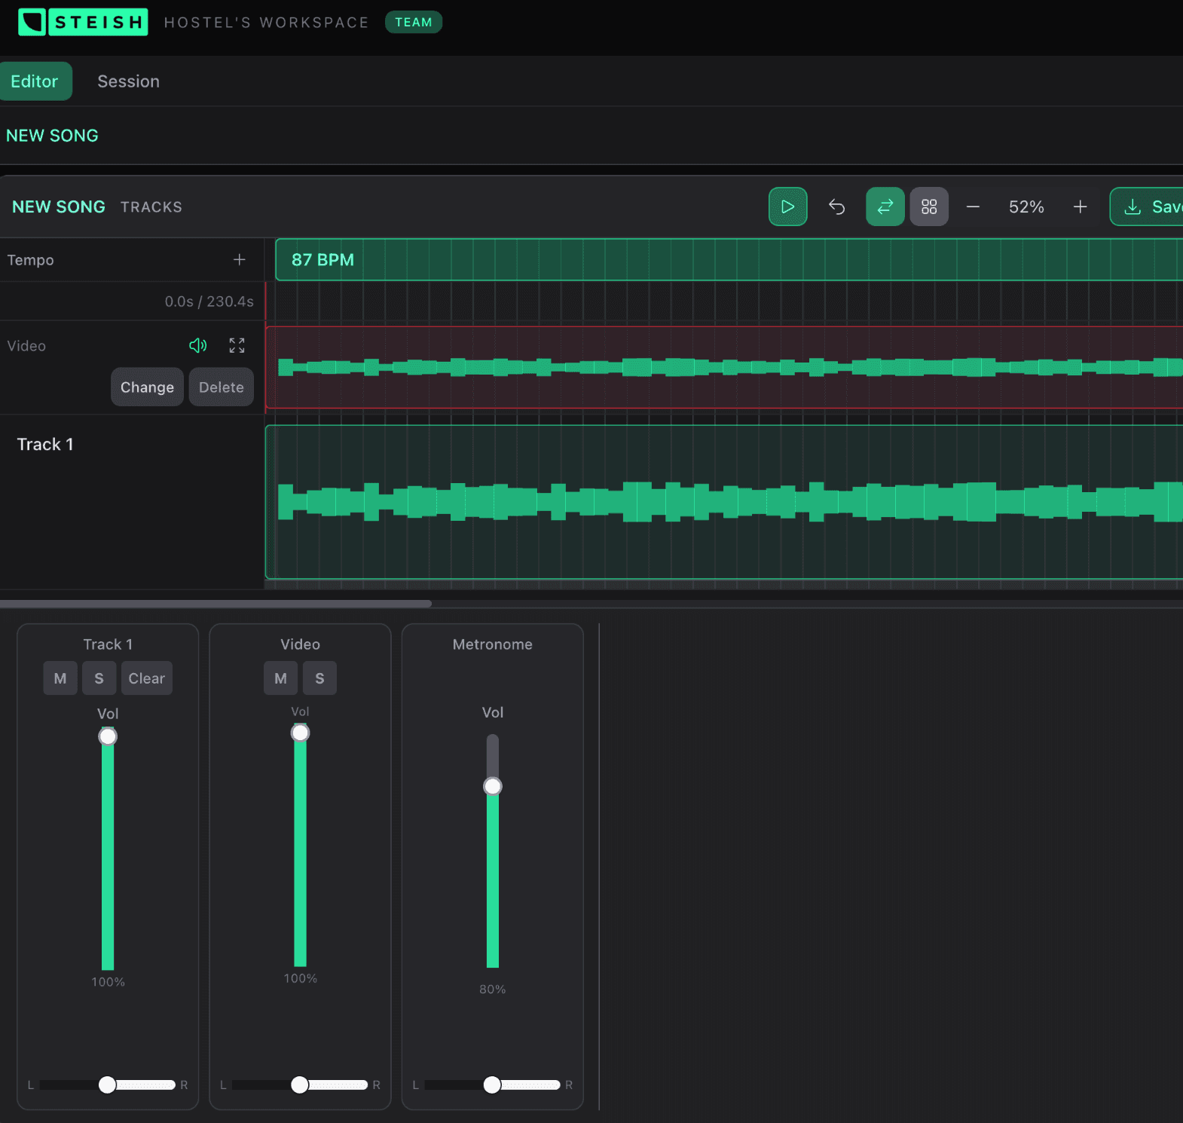1183x1123 pixels.
Task: Switch to the Session tab
Action: point(128,81)
